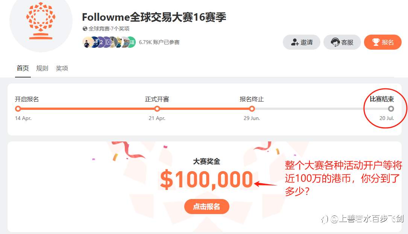The height and width of the screenshot is (234, 408).
Task: Switch to the 规则 tab
Action: pos(42,68)
